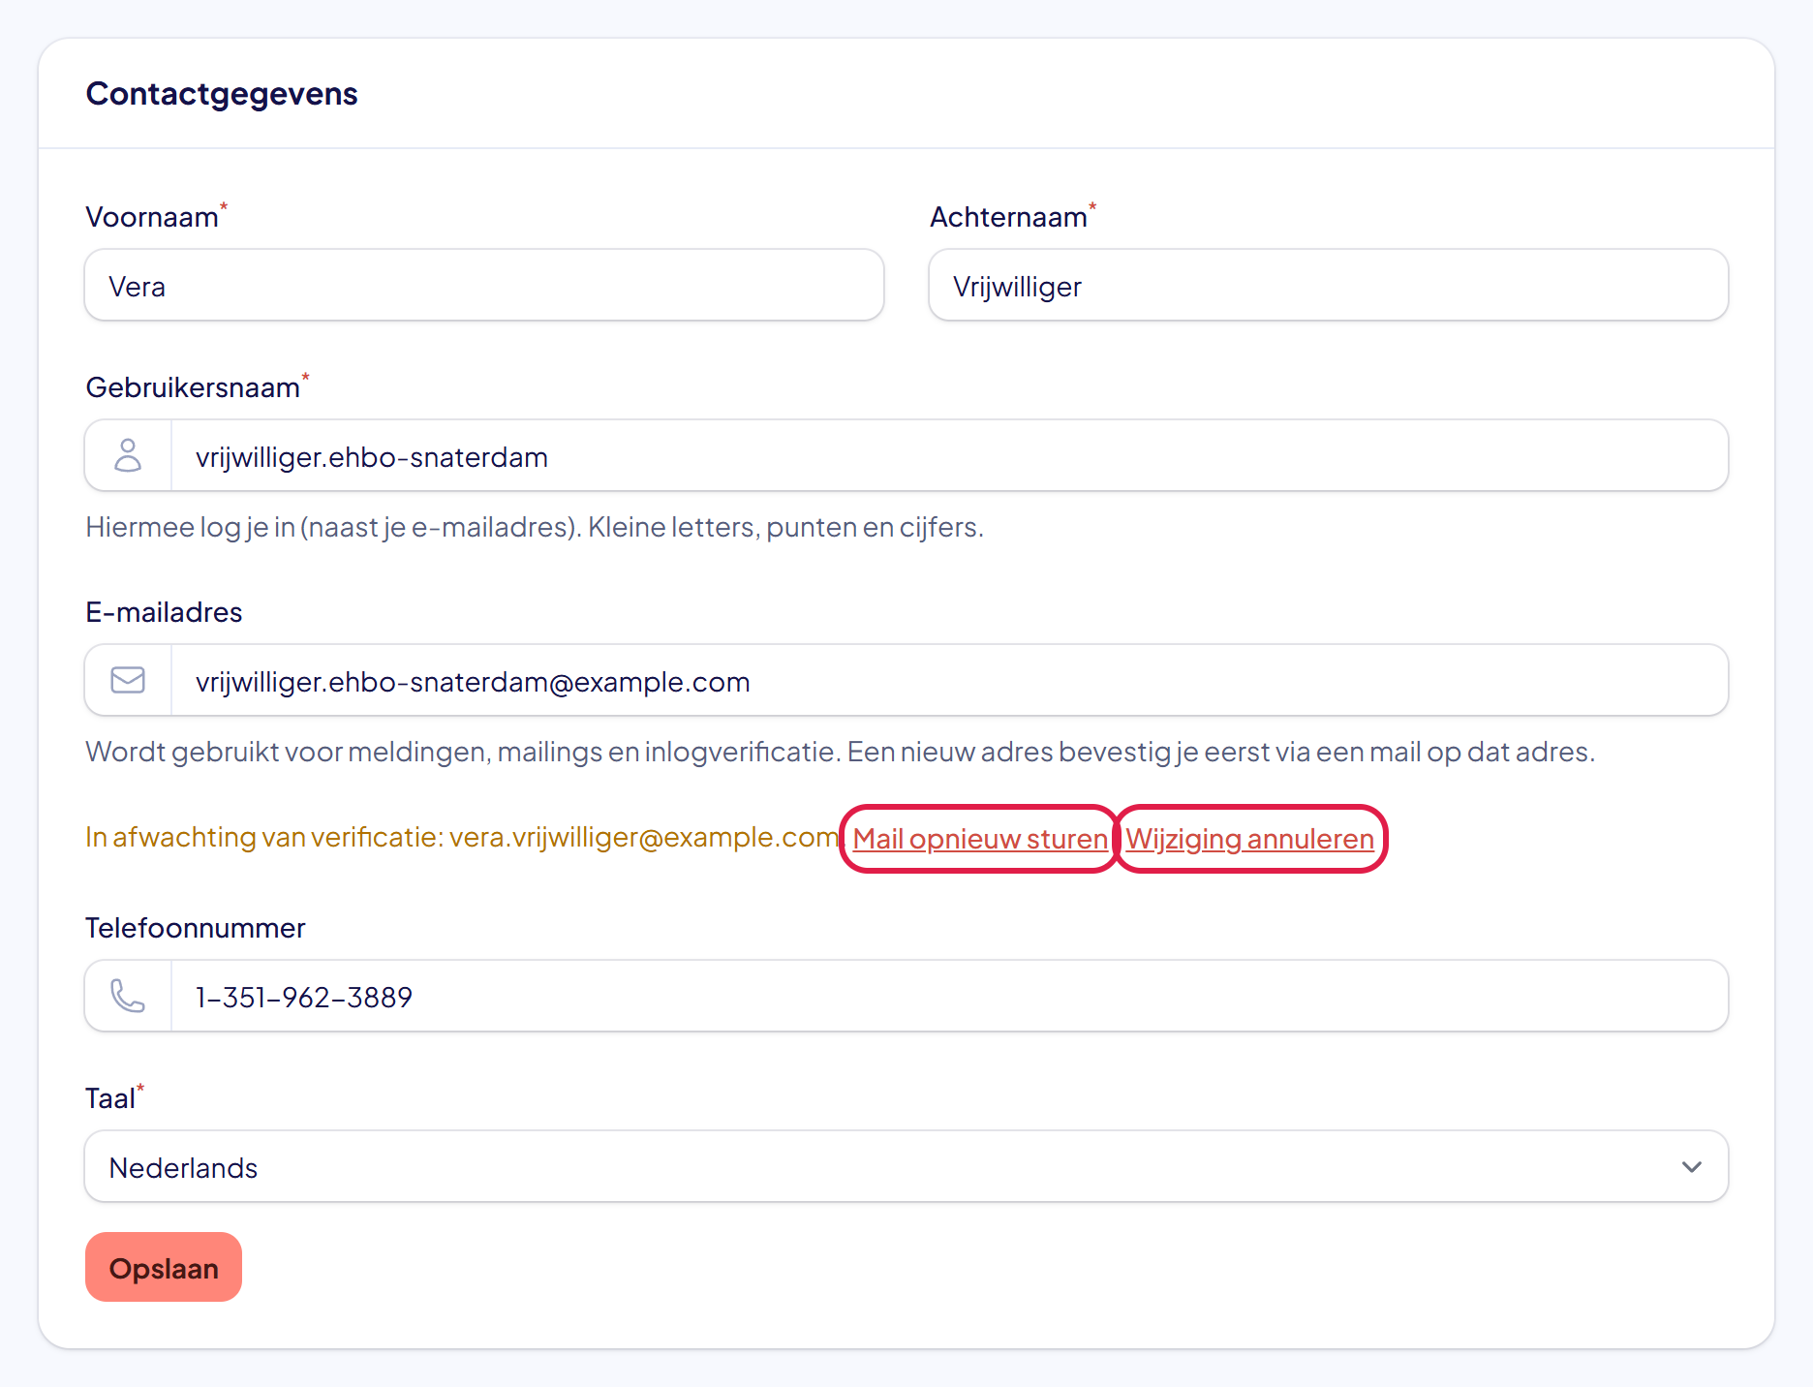The image size is (1813, 1387).
Task: Click the Voornaam label
Action: pyautogui.click(x=152, y=217)
